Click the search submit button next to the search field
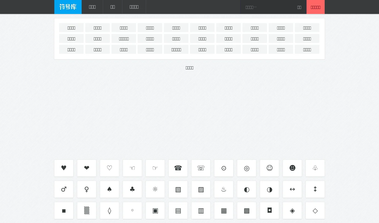Image resolution: width=379 pixels, height=223 pixels. click(299, 7)
